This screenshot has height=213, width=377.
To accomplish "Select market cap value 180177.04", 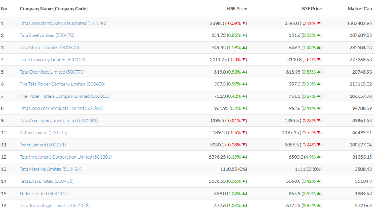I will point(361,145).
